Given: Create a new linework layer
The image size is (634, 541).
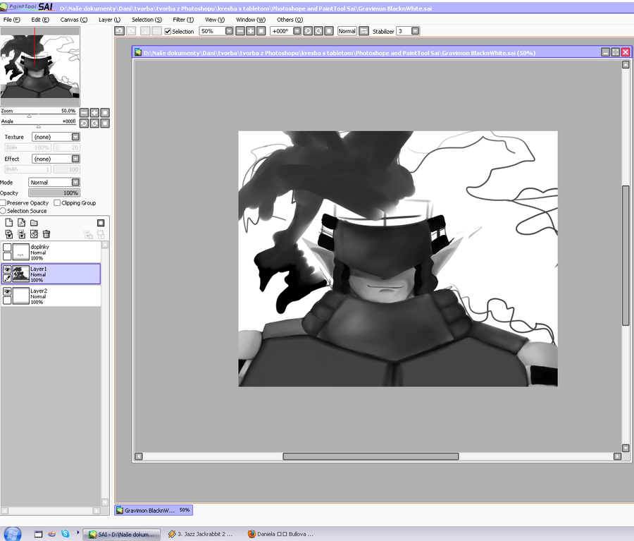Looking at the screenshot, I should [21, 223].
